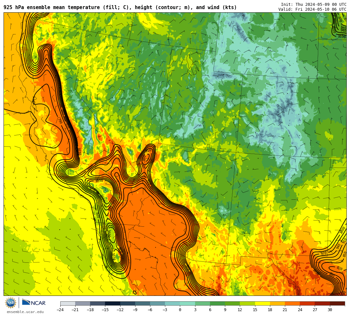Viewport: 350px width, 316px height.
Task: Click the yellow 15 to 18 color bar swatch
Action: coord(262,303)
